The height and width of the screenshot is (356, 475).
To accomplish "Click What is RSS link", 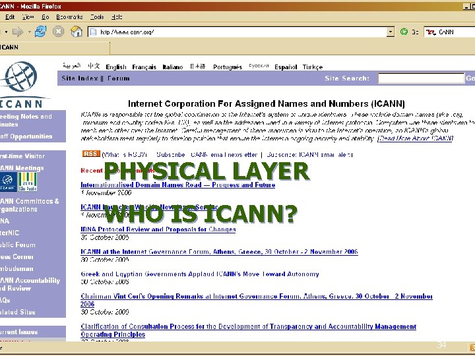I will [125, 154].
